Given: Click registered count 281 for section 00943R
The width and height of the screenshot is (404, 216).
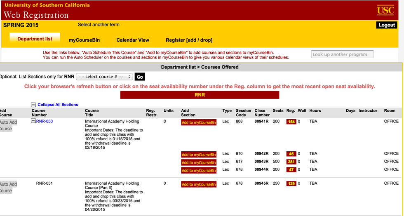Looking at the screenshot, I should (x=291, y=162).
